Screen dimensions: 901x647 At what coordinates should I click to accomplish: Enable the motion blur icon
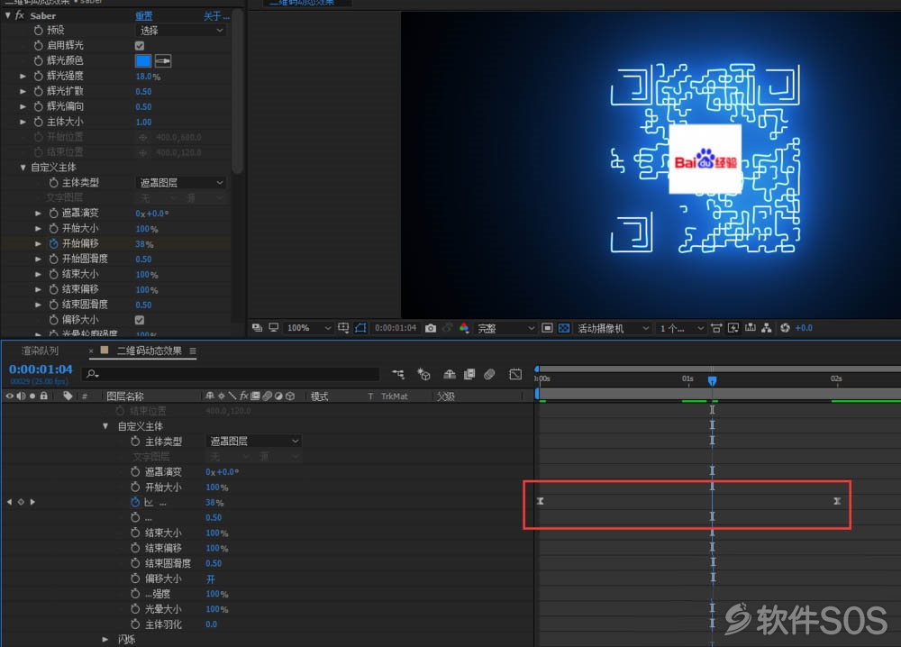click(489, 374)
